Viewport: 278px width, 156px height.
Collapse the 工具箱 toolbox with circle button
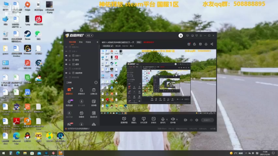96,83
